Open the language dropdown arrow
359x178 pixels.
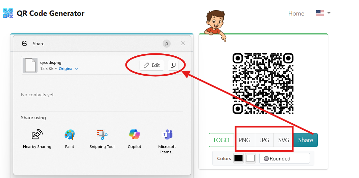point(329,13)
